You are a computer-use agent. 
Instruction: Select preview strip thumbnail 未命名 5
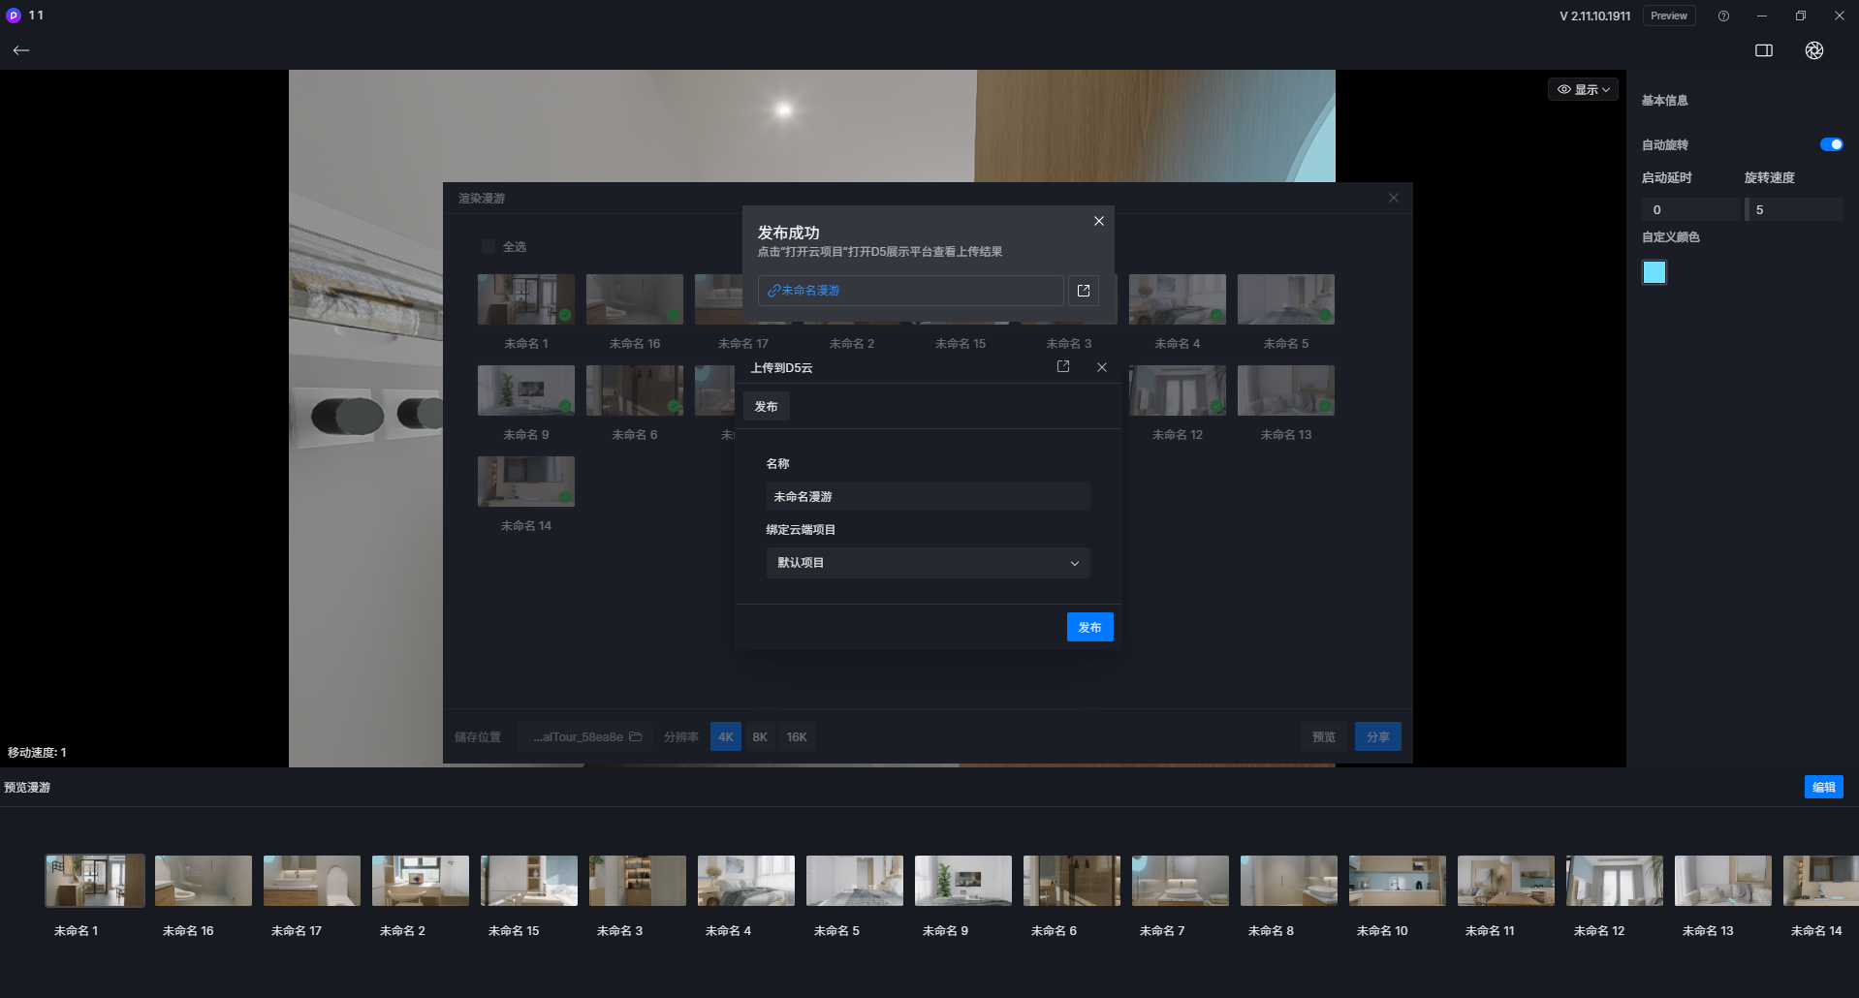tap(855, 881)
